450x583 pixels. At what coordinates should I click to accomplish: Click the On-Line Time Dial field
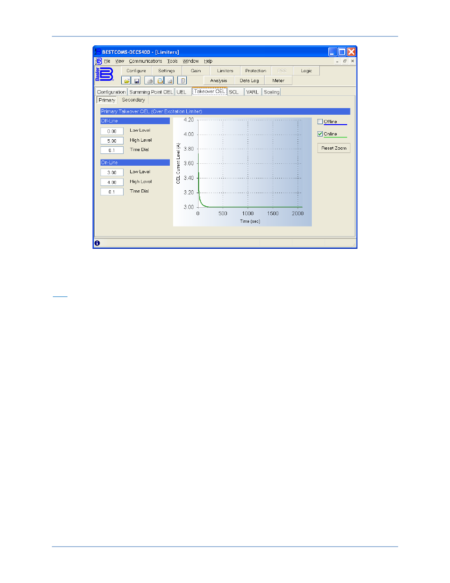coord(112,192)
